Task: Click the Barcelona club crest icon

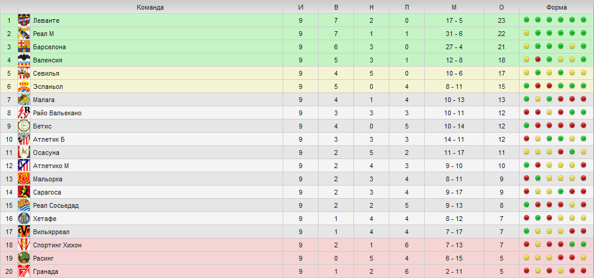Action: pos(24,47)
